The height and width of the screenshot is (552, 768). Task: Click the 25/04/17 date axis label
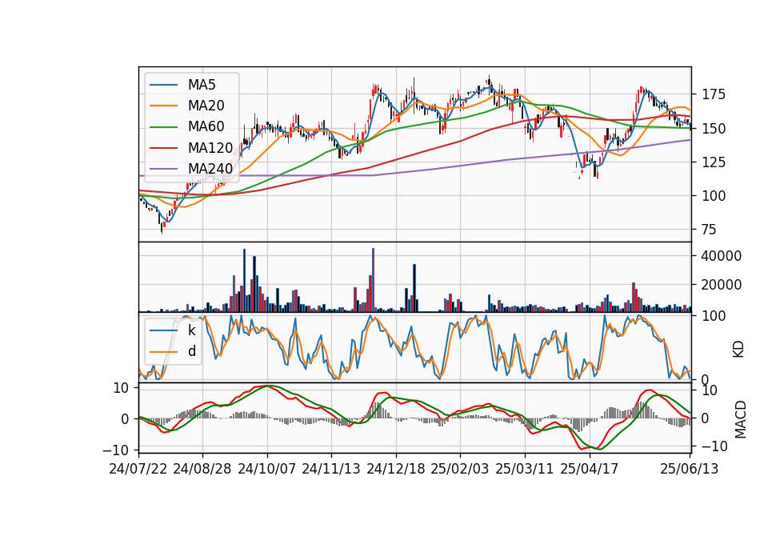tap(590, 470)
